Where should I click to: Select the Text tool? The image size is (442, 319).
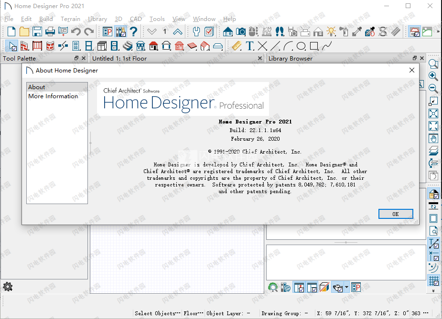250,46
